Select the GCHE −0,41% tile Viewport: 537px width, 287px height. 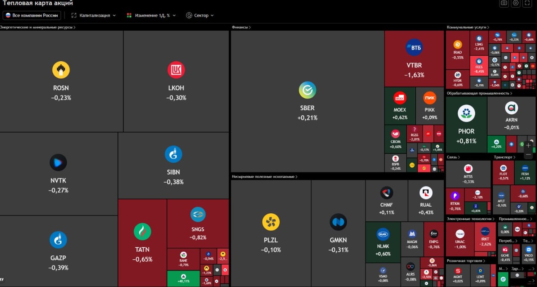pyautogui.click(x=505, y=254)
